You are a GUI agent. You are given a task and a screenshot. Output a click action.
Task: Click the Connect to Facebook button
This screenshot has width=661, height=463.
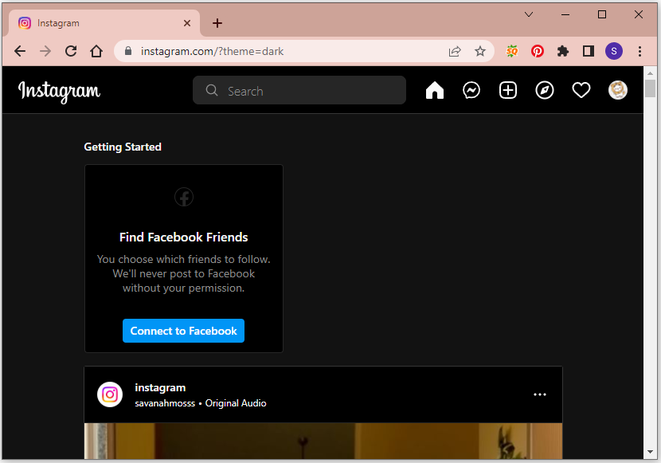pos(183,331)
